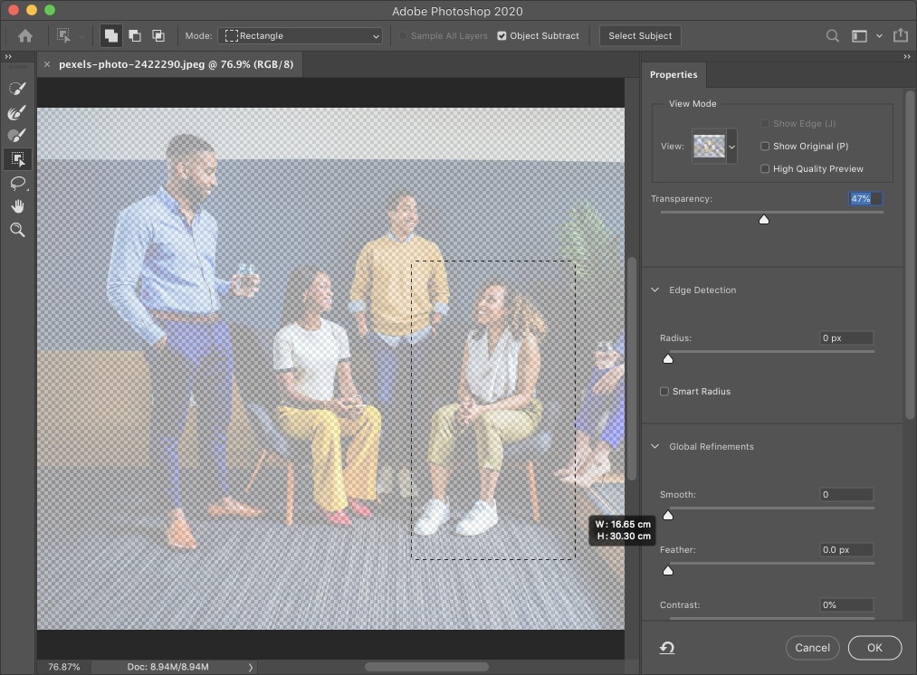Pick the Lasso tool
917x675 pixels.
[x=17, y=183]
